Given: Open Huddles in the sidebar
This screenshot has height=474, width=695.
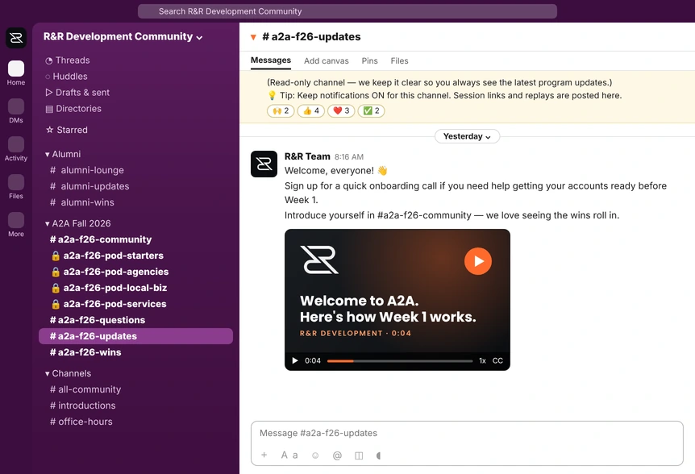Looking at the screenshot, I should pos(66,77).
